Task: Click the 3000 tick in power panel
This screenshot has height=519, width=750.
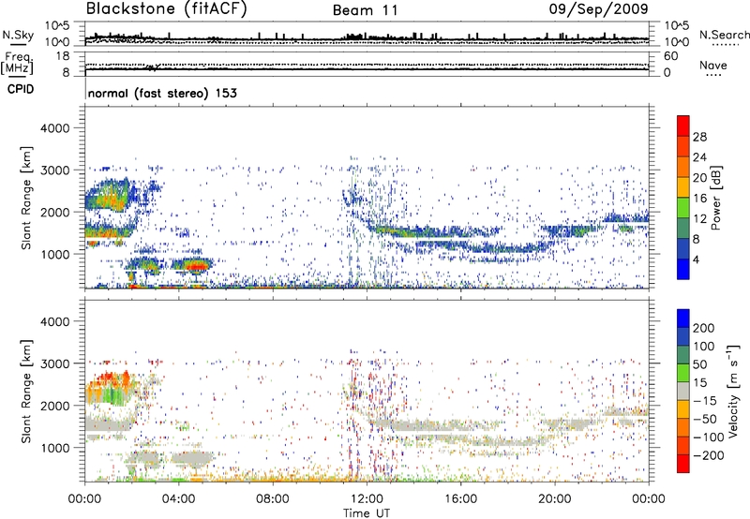Action: tap(54, 171)
